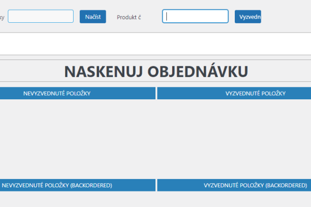Click into the Produkt č input field

[x=195, y=17]
